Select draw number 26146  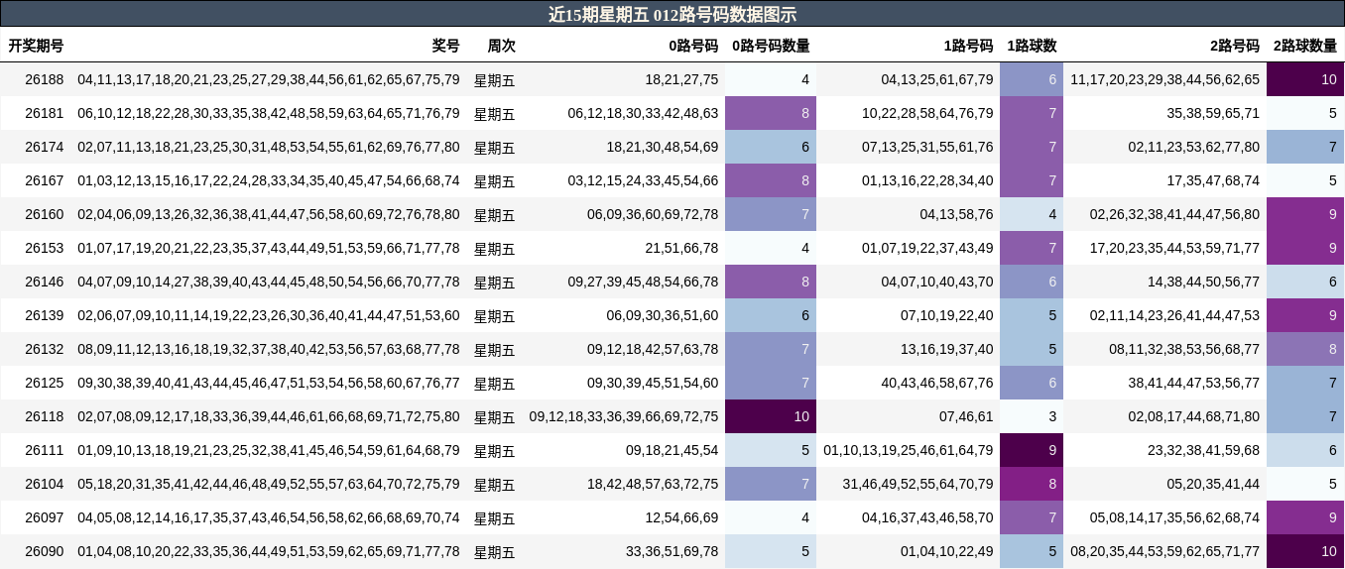coord(45,282)
